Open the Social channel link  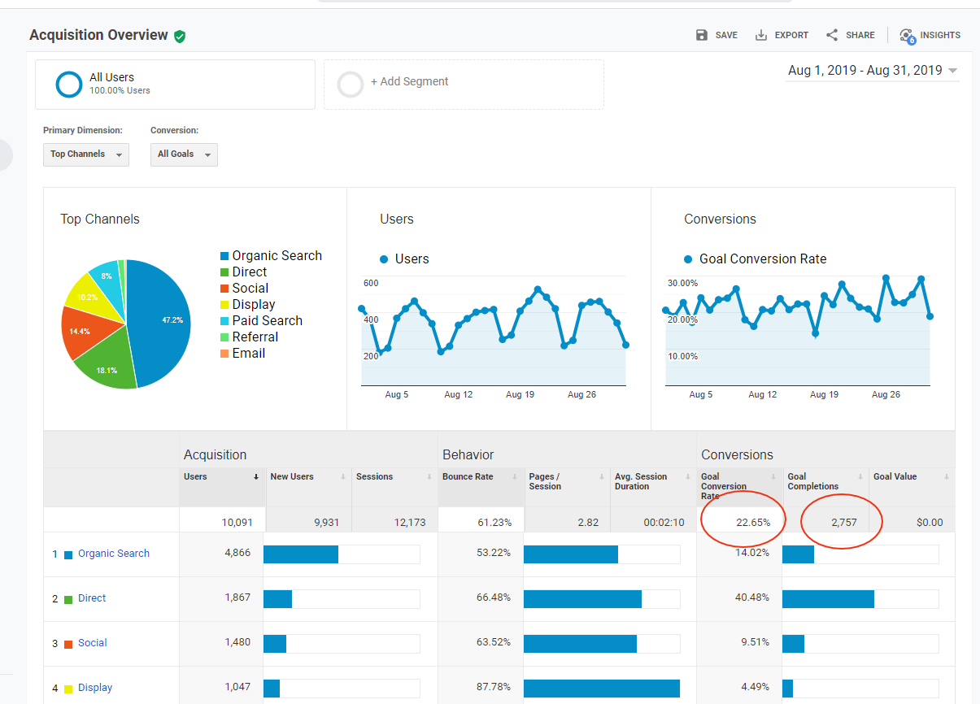(93, 643)
